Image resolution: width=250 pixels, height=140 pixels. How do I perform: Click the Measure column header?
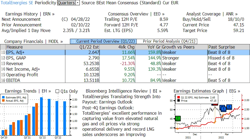tap(36, 47)
